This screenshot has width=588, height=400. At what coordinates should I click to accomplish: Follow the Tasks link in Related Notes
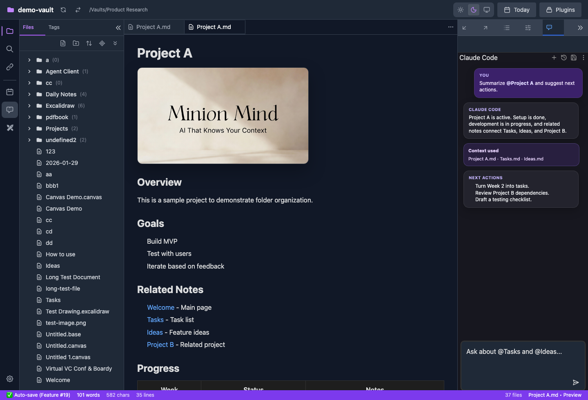(x=155, y=320)
